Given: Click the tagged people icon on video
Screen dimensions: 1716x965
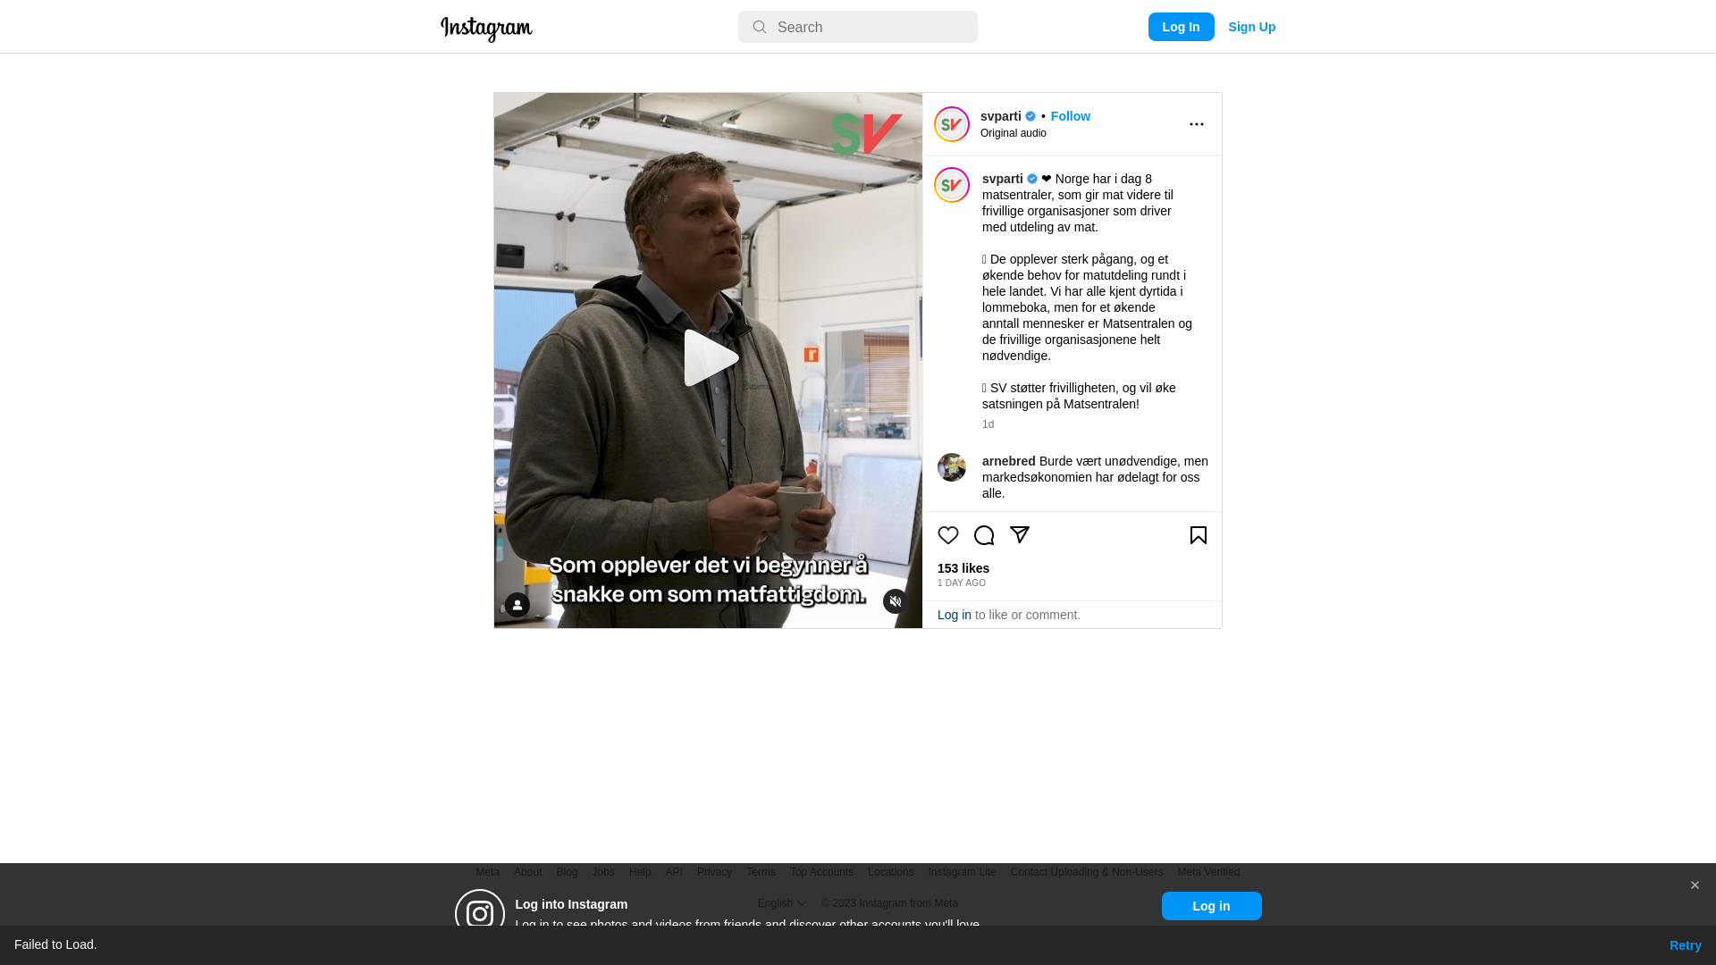Looking at the screenshot, I should pos(517,605).
